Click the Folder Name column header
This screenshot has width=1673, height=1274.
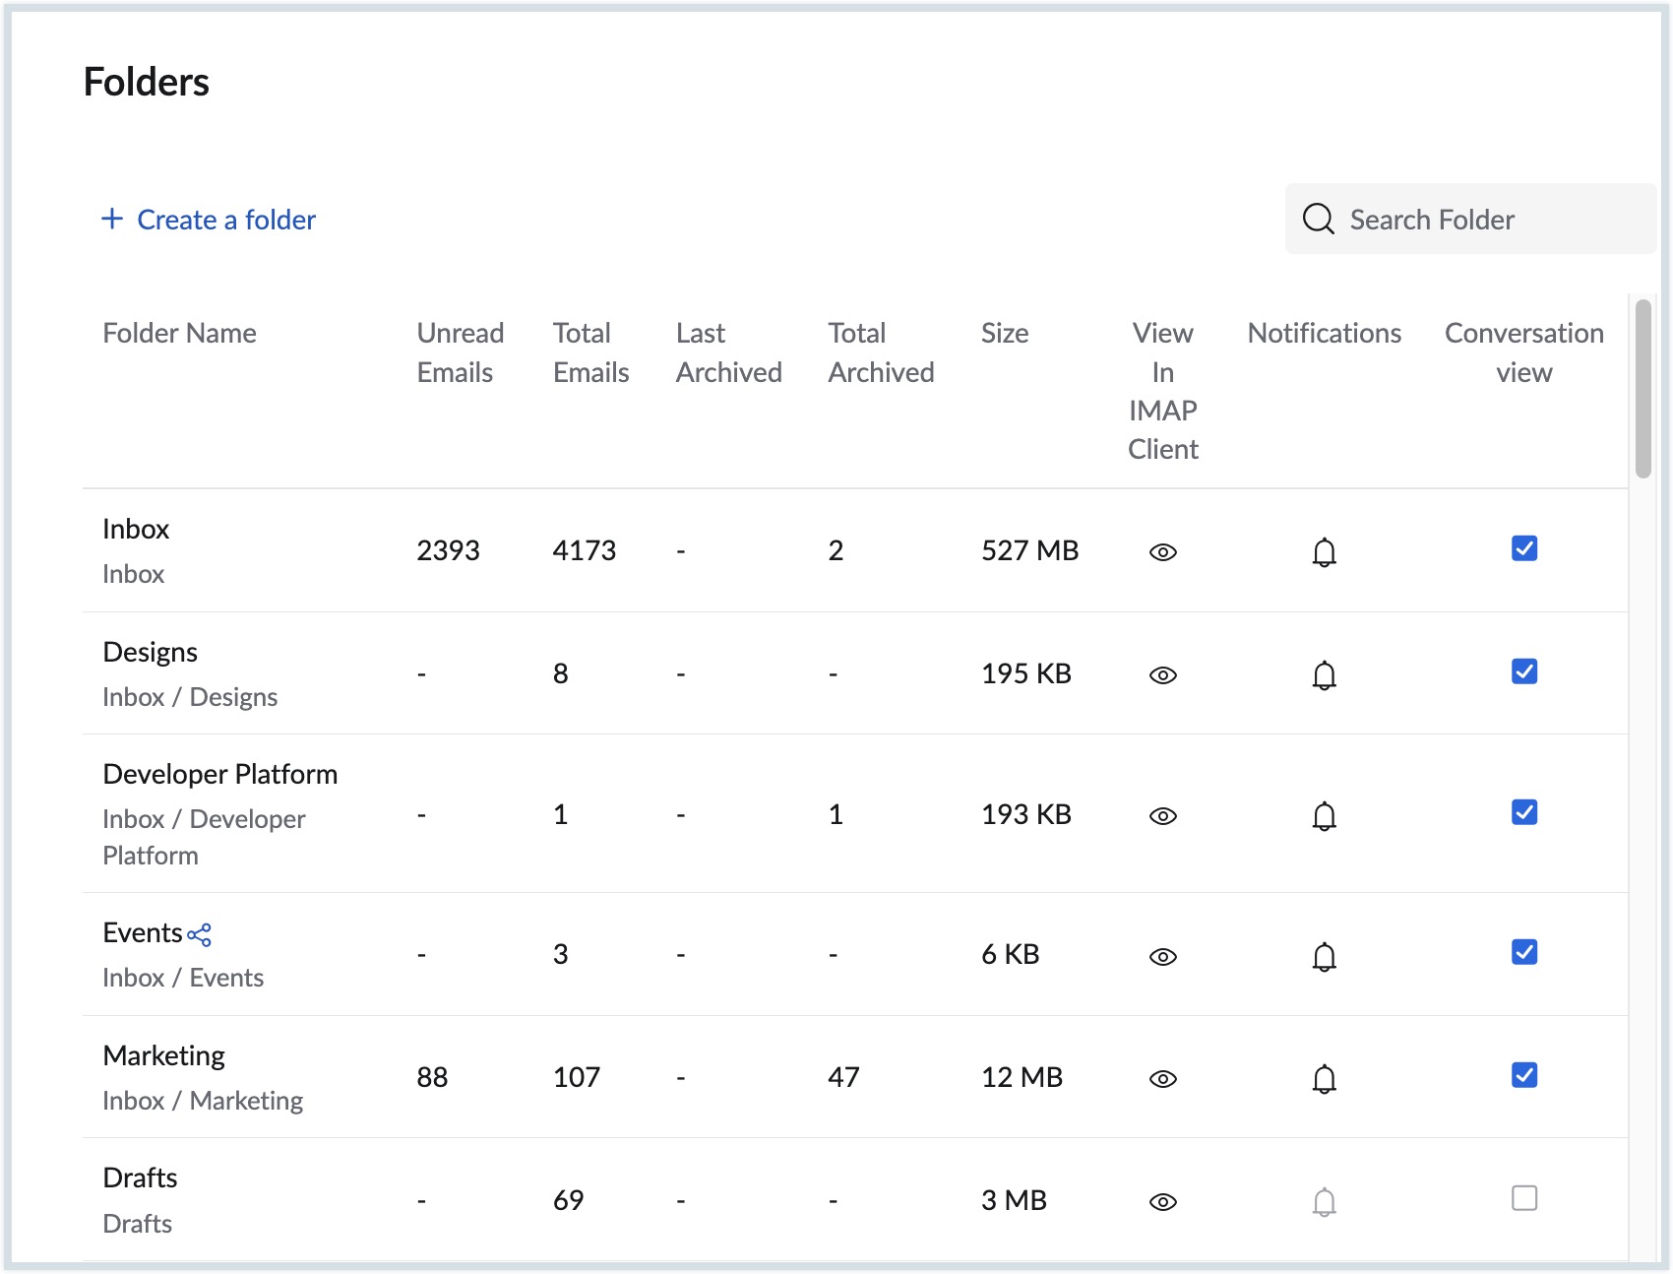tap(179, 334)
